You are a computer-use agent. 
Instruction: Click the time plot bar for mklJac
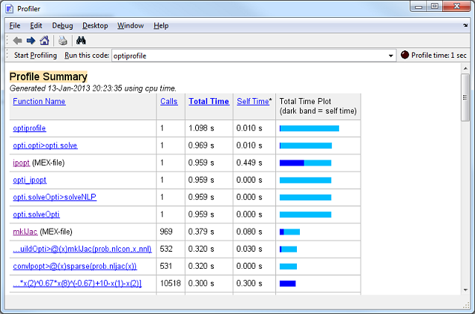[x=289, y=232]
